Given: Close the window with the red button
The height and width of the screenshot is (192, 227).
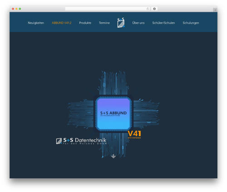Looking at the screenshot, I should pyautogui.click(x=13, y=9).
